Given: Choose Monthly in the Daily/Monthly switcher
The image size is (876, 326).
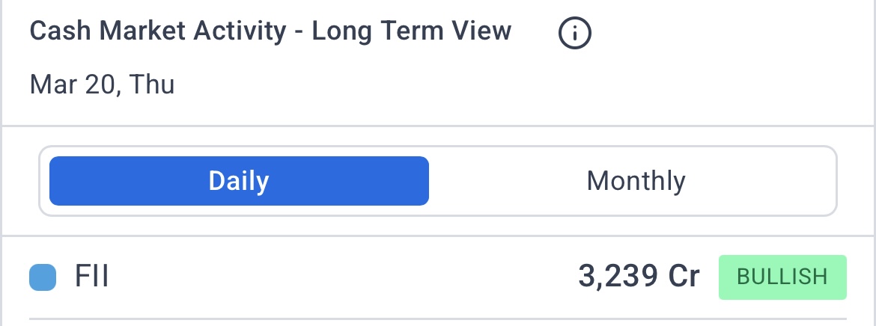Looking at the screenshot, I should point(636,181).
